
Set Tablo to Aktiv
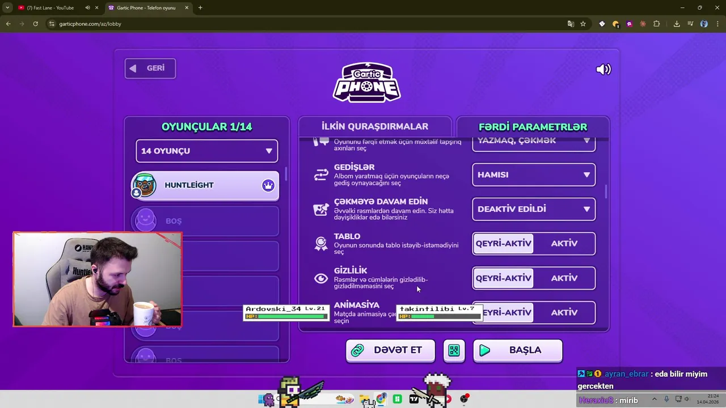pos(564,244)
